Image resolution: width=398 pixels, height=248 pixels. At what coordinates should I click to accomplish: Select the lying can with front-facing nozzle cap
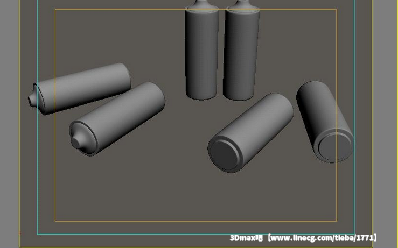pyautogui.click(x=117, y=119)
